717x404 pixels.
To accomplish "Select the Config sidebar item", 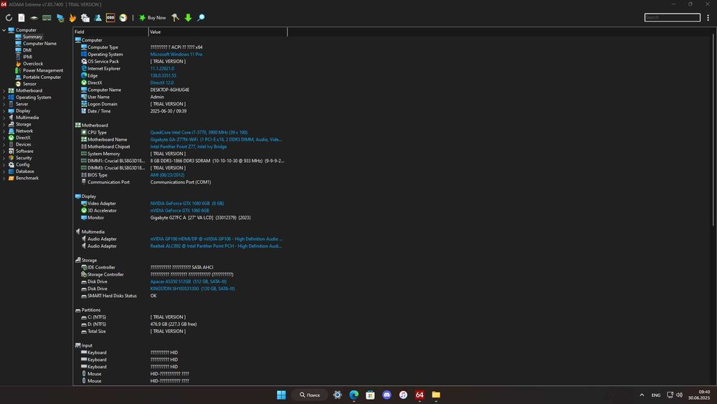I will (x=22, y=165).
